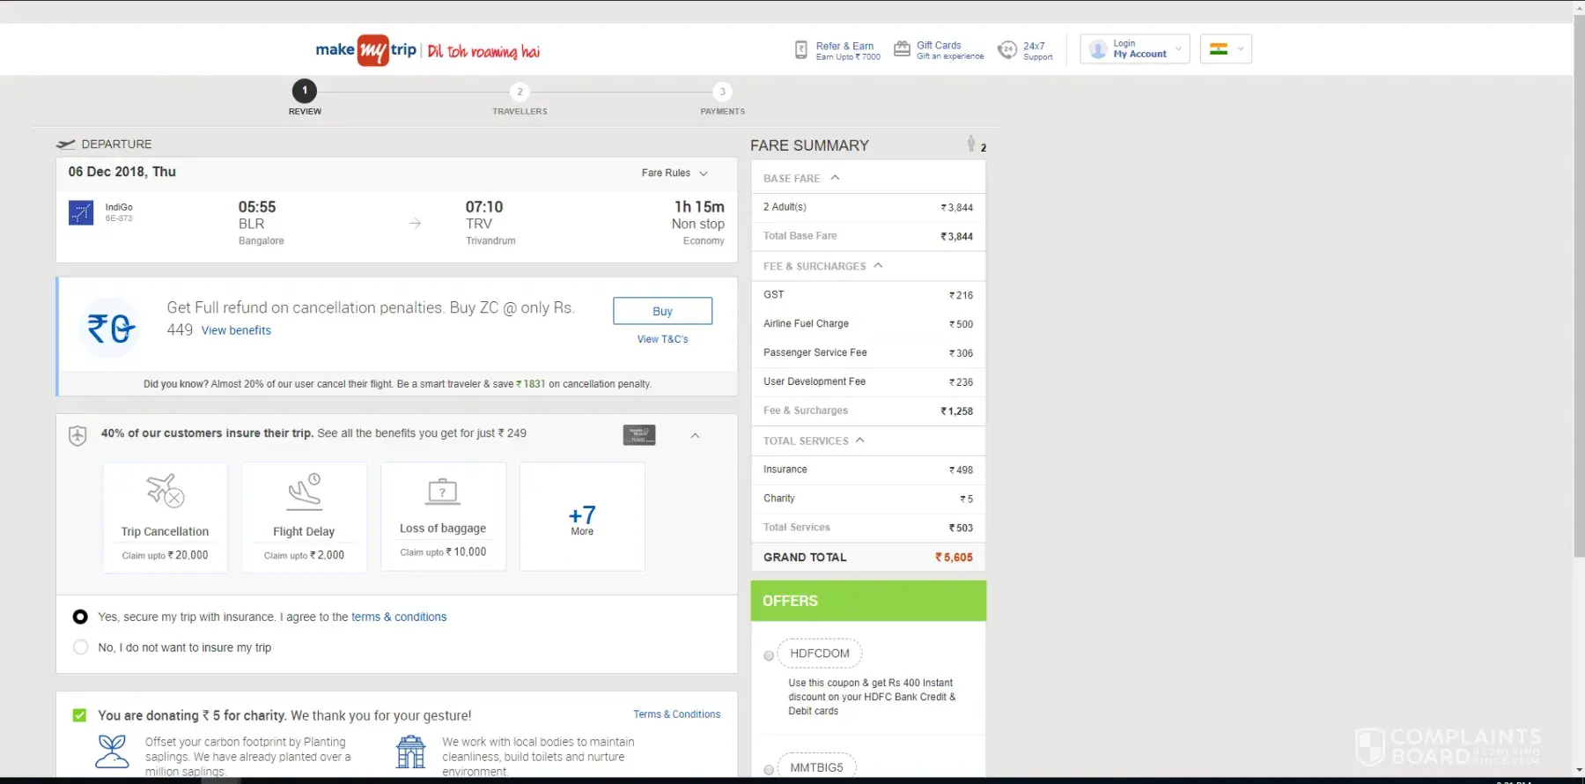Screen dimensions: 1585x784
Task: Click the Buy zero cancellation button
Action: (663, 311)
